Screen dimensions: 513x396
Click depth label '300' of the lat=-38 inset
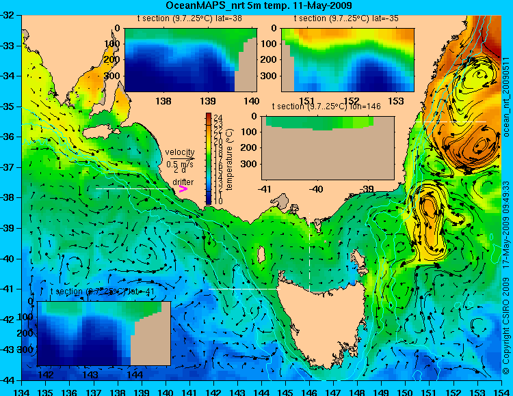pyautogui.click(x=112, y=76)
